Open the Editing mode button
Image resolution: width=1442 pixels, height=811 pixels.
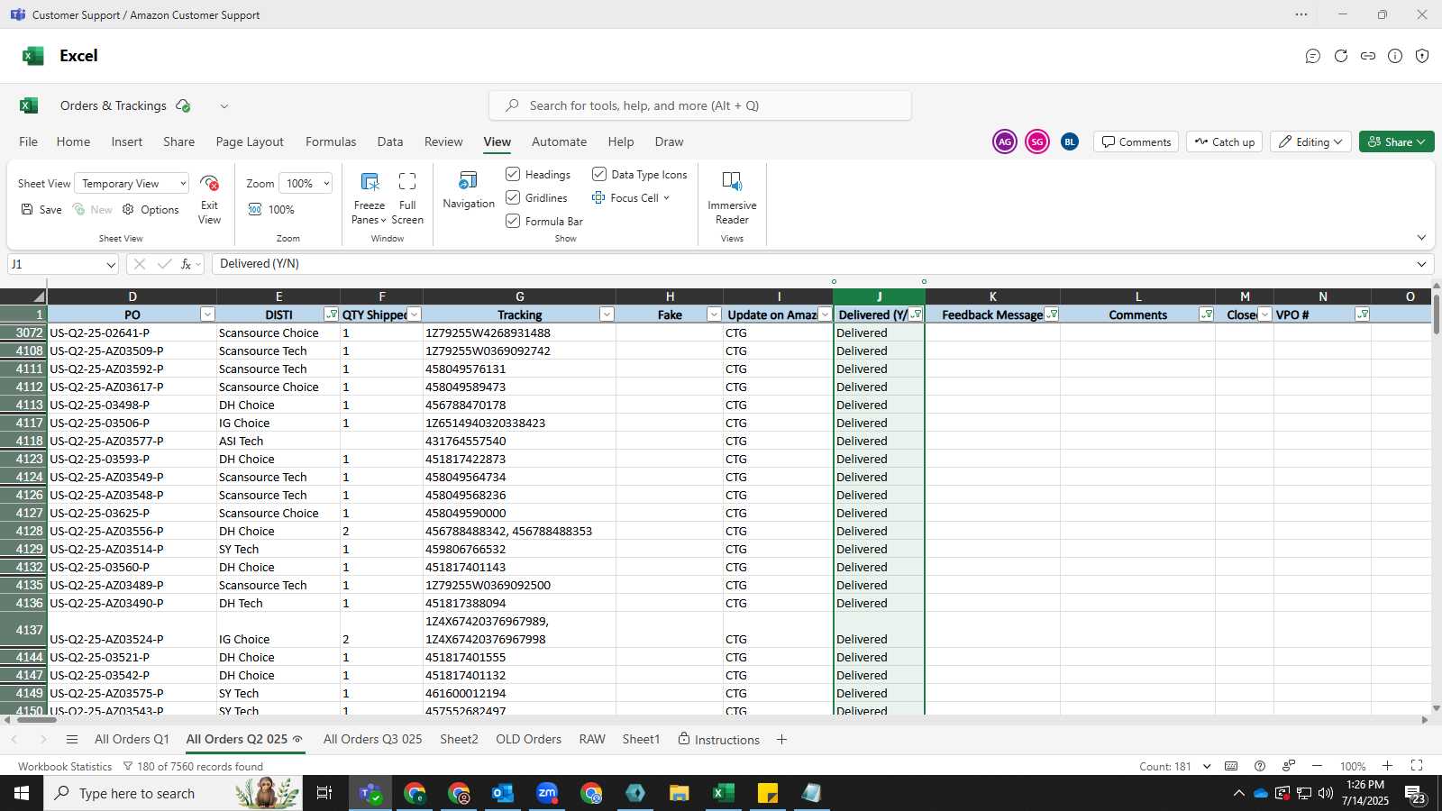coord(1310,142)
